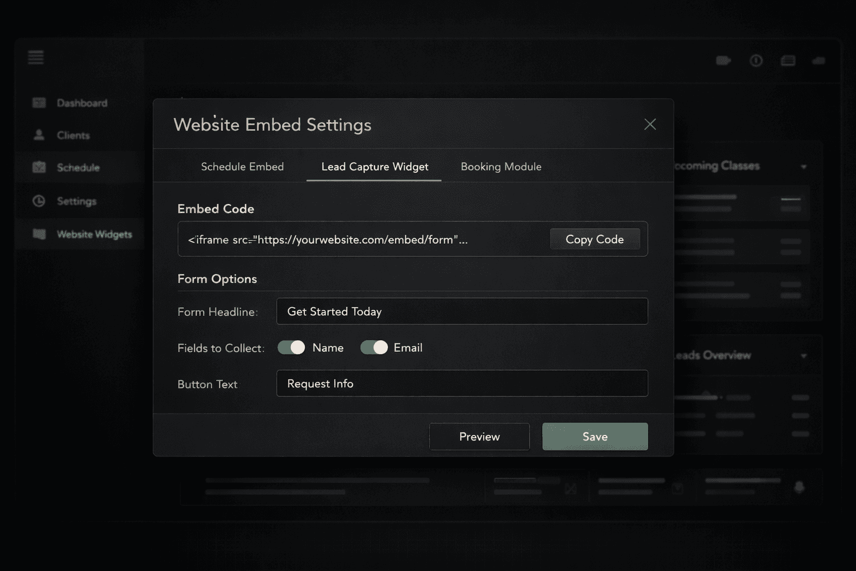Select the cloud icon in the top bar
Screen dimensions: 856x571
pos(818,61)
